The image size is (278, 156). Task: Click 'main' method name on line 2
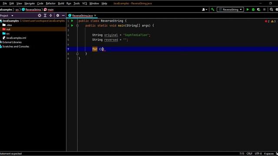pos(121,26)
